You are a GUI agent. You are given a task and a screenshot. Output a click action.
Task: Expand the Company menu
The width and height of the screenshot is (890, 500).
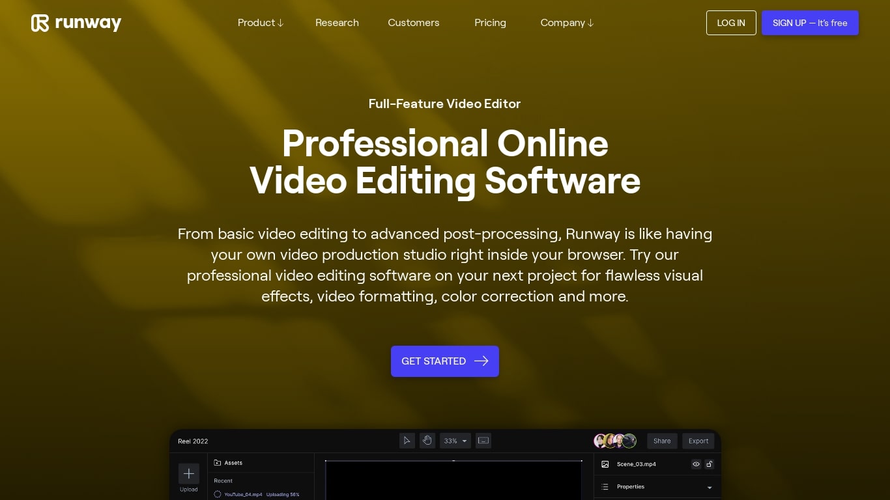(567, 23)
